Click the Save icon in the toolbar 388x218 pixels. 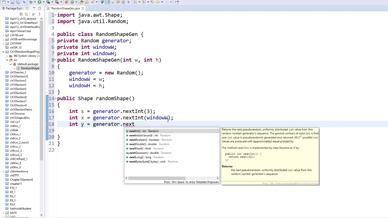coord(12,2)
